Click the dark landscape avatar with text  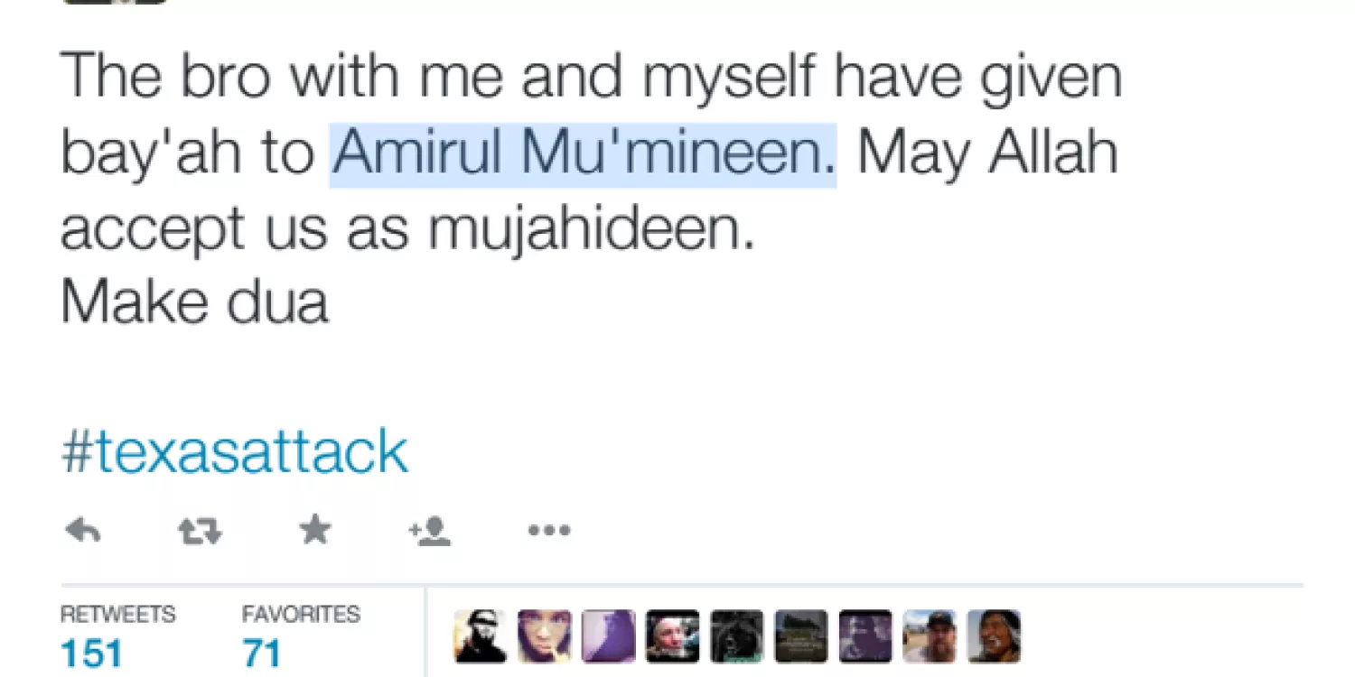click(800, 636)
